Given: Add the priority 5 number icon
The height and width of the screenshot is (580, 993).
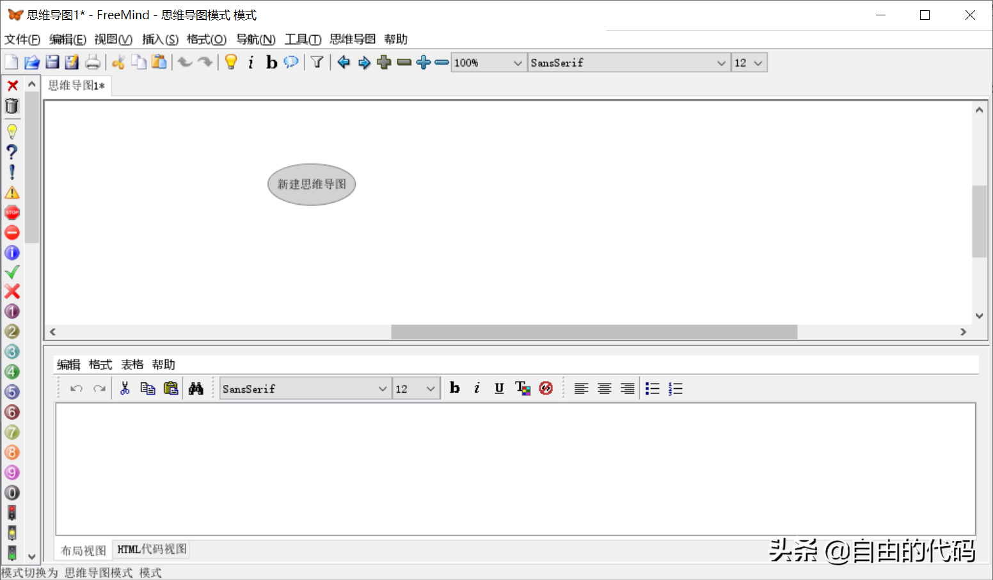Looking at the screenshot, I should (x=12, y=392).
